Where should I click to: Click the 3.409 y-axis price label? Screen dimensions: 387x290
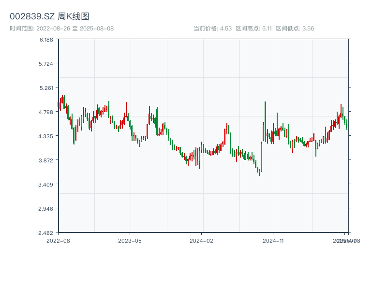[46, 185]
